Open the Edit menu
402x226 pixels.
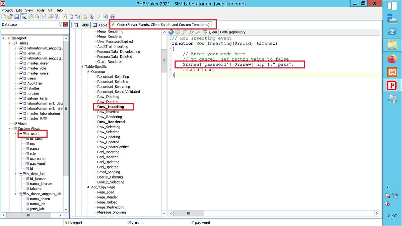(19, 10)
